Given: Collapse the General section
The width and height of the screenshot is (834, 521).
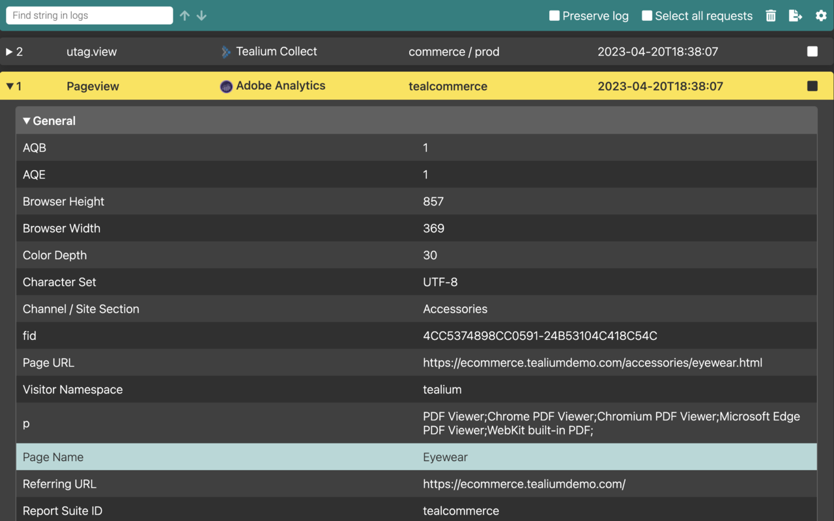Looking at the screenshot, I should click(x=27, y=121).
